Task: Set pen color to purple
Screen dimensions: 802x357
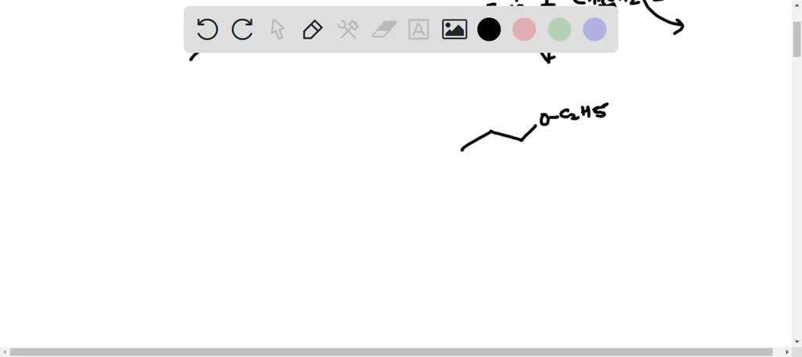Action: [x=595, y=30]
